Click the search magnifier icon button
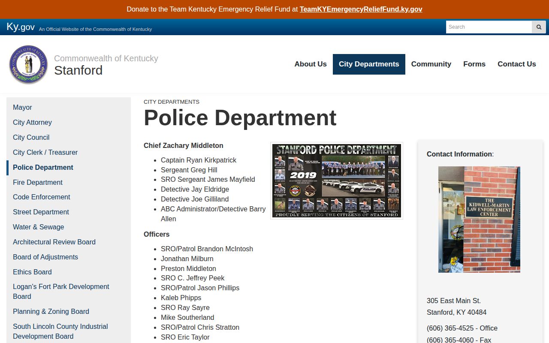Image resolution: width=549 pixels, height=343 pixels. pyautogui.click(x=539, y=27)
